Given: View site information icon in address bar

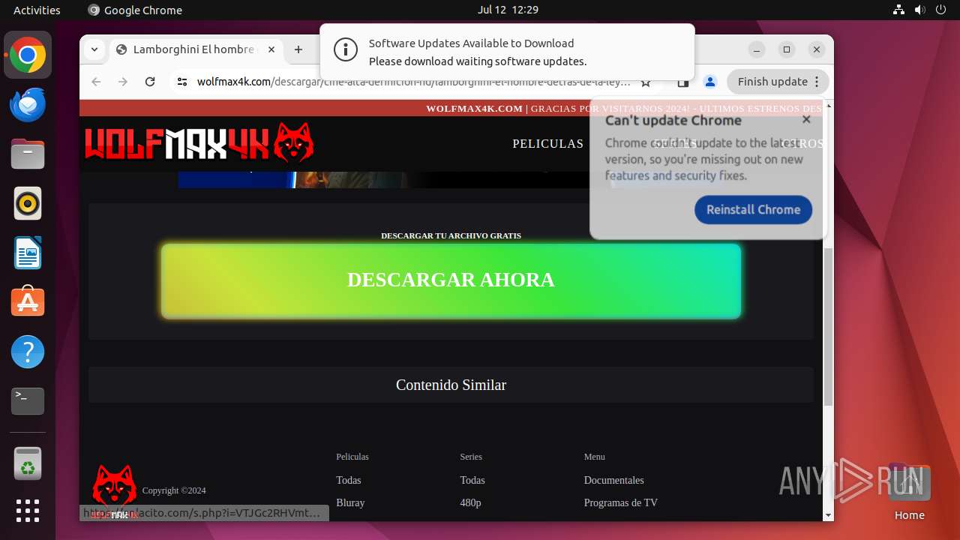Looking at the screenshot, I should click(x=181, y=82).
